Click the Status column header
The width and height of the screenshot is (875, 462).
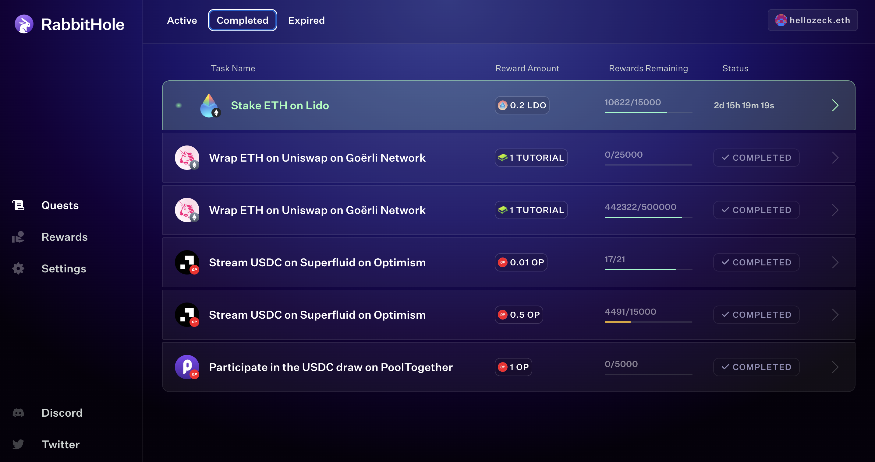pos(735,68)
